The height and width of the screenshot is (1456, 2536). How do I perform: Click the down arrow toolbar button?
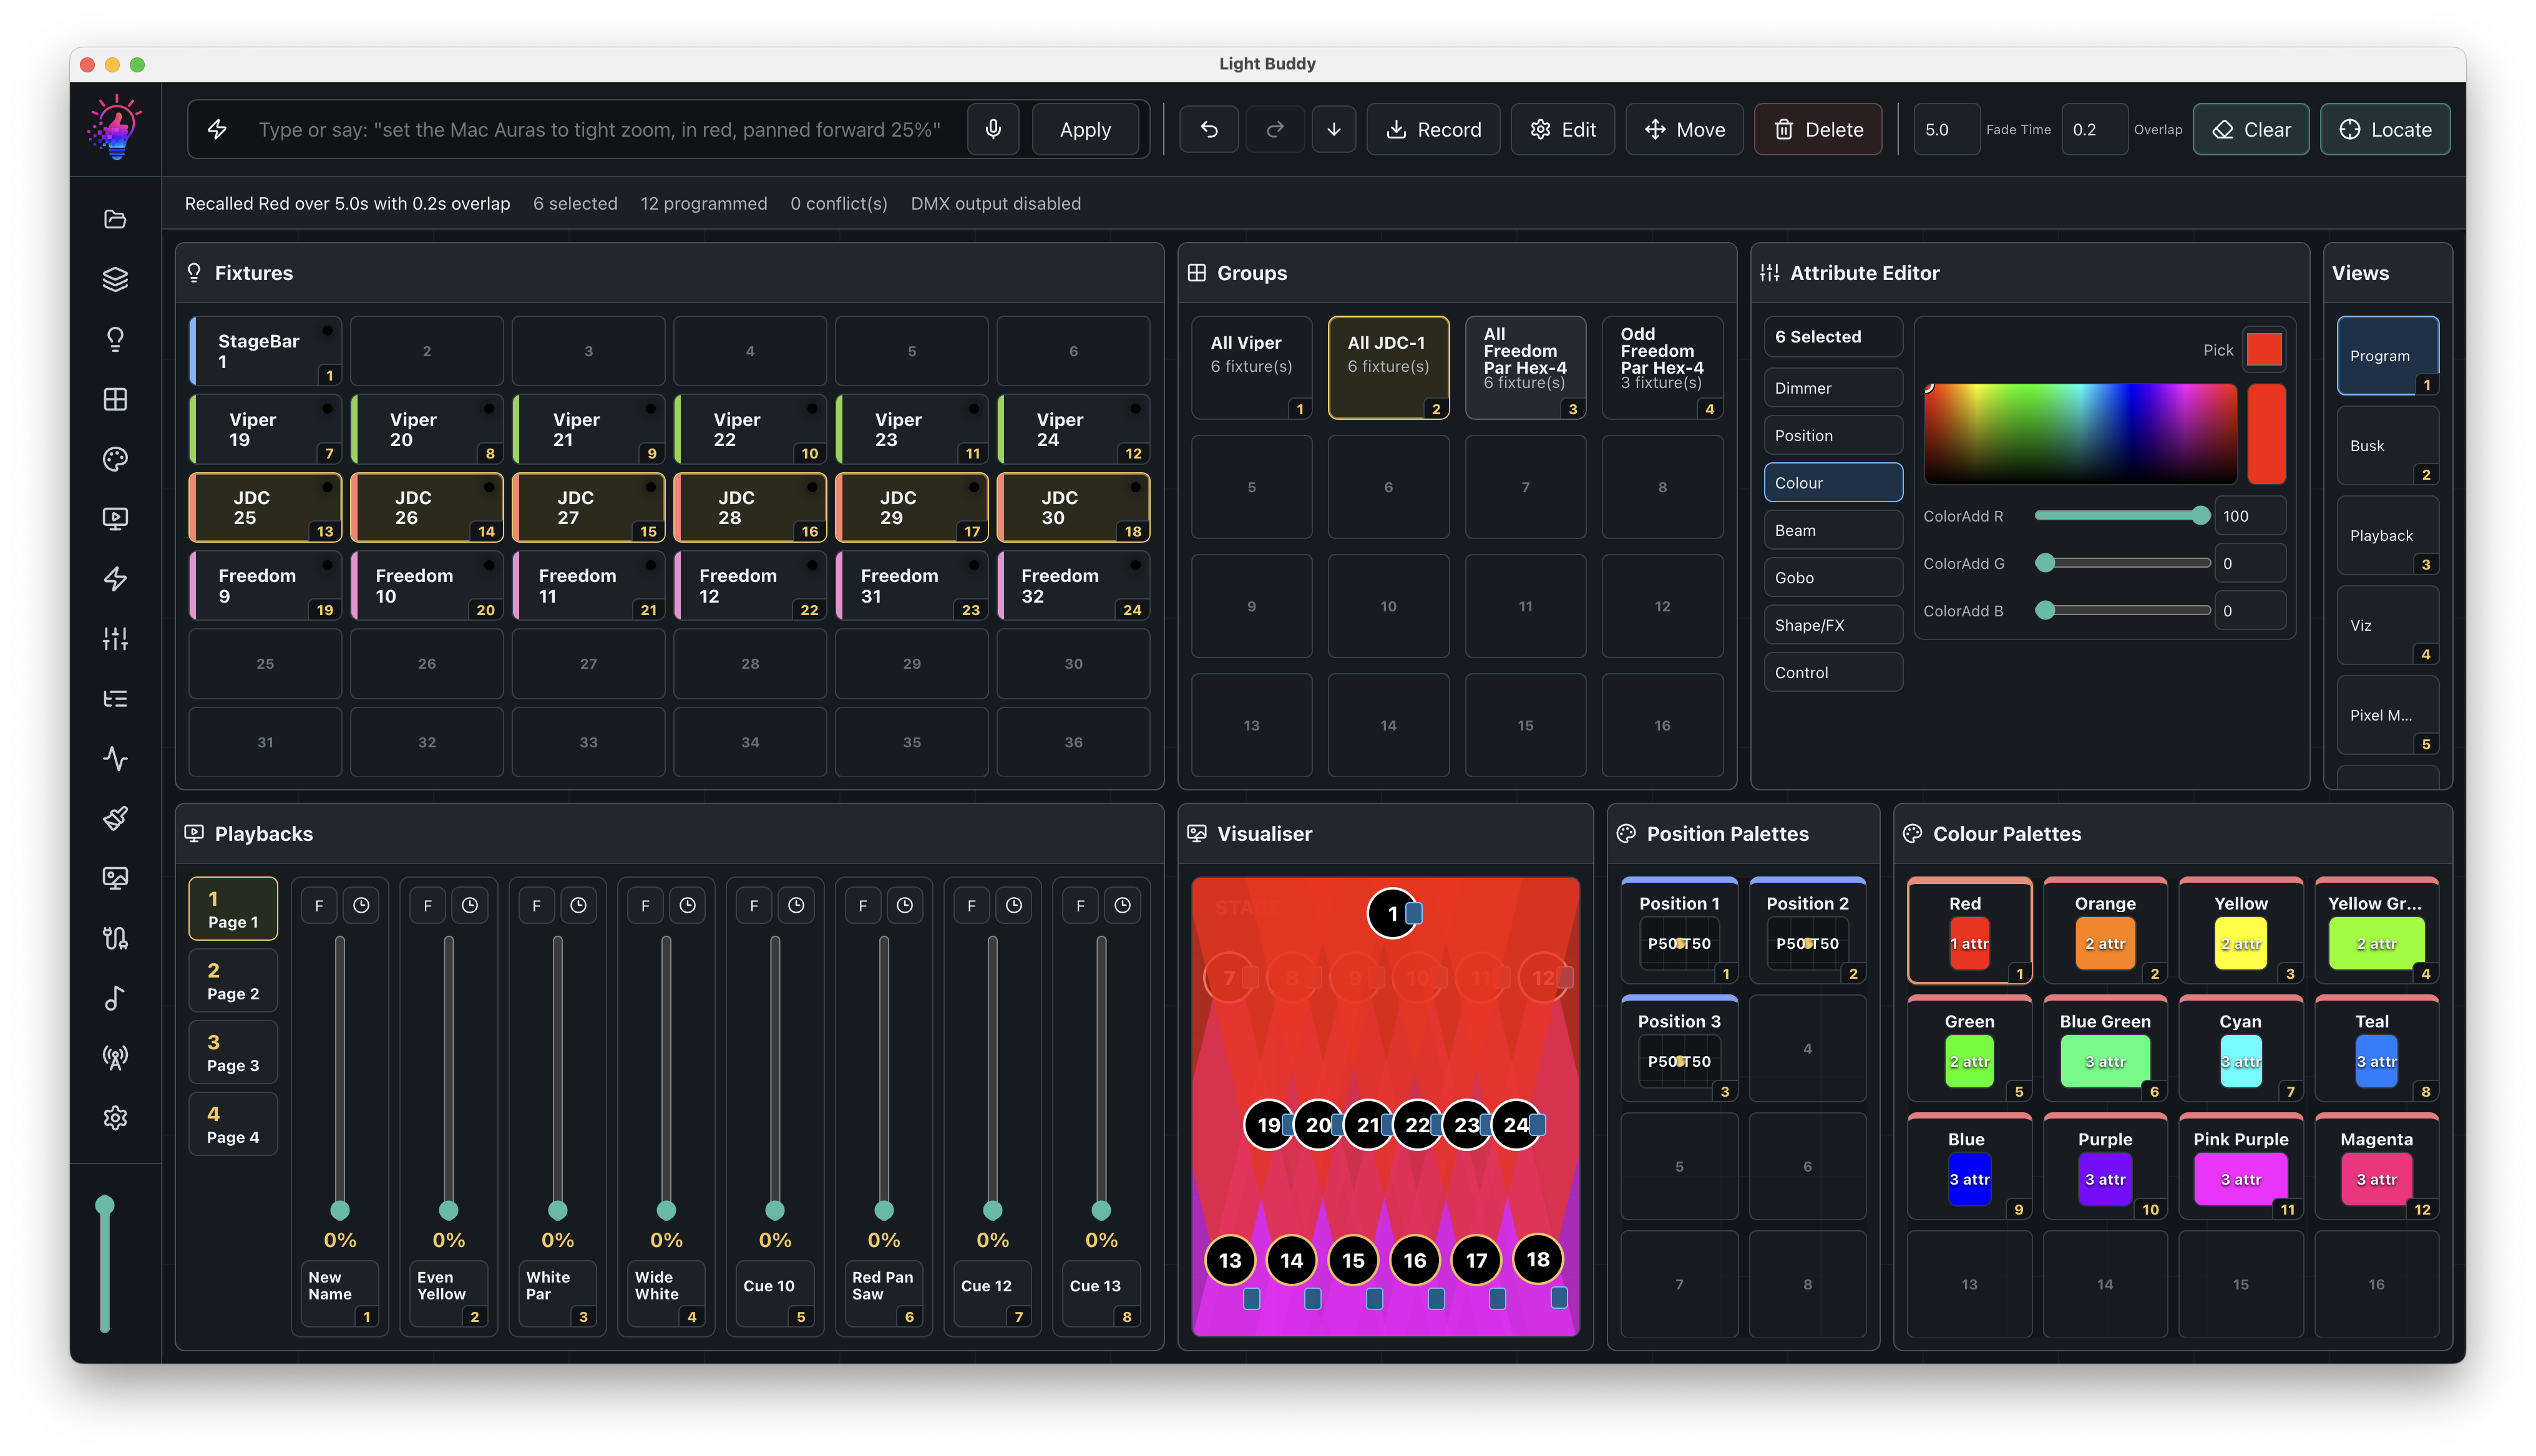[1334, 129]
